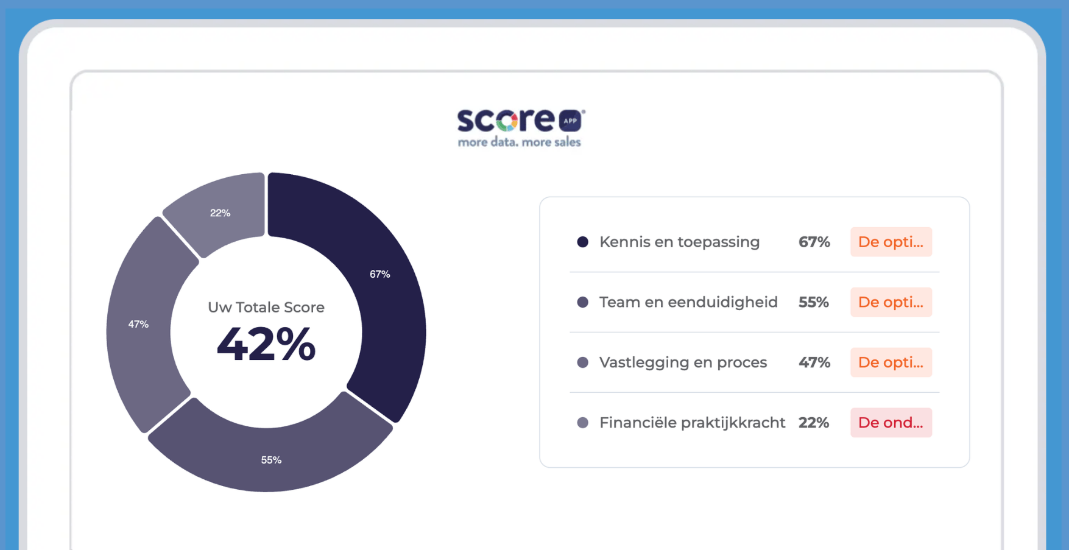
Task: Click the Team en eenduidigheid legend dot
Action: click(x=583, y=302)
